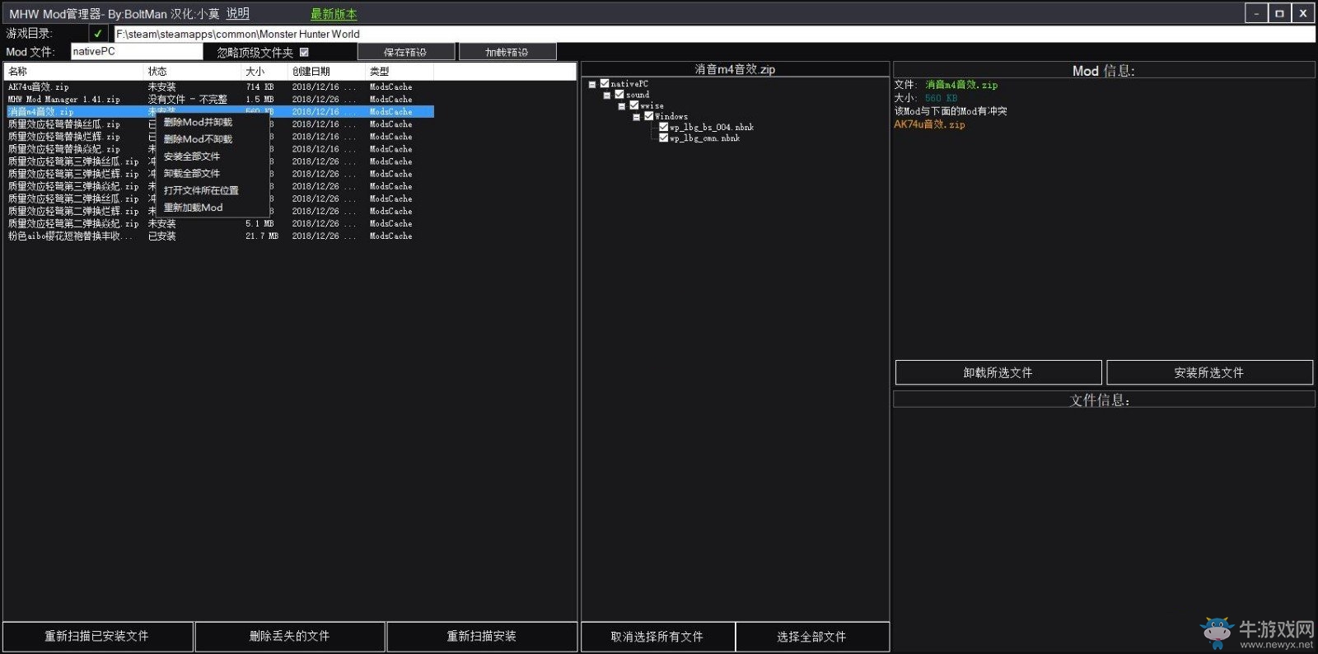Click the conflicting mod AK74u音效.zip in Mod info
The width and height of the screenshot is (1318, 654).
tap(929, 124)
